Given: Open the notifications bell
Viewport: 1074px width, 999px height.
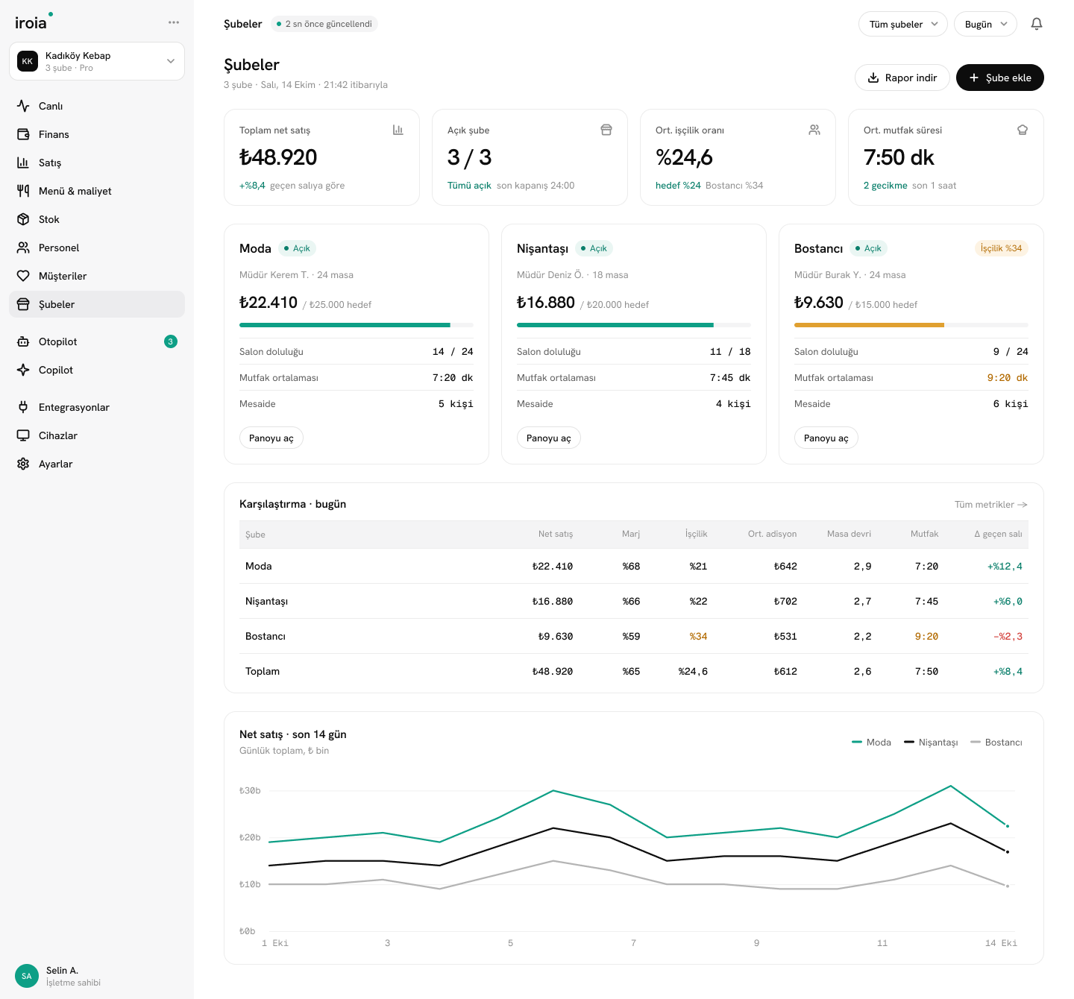Looking at the screenshot, I should pos(1037,24).
